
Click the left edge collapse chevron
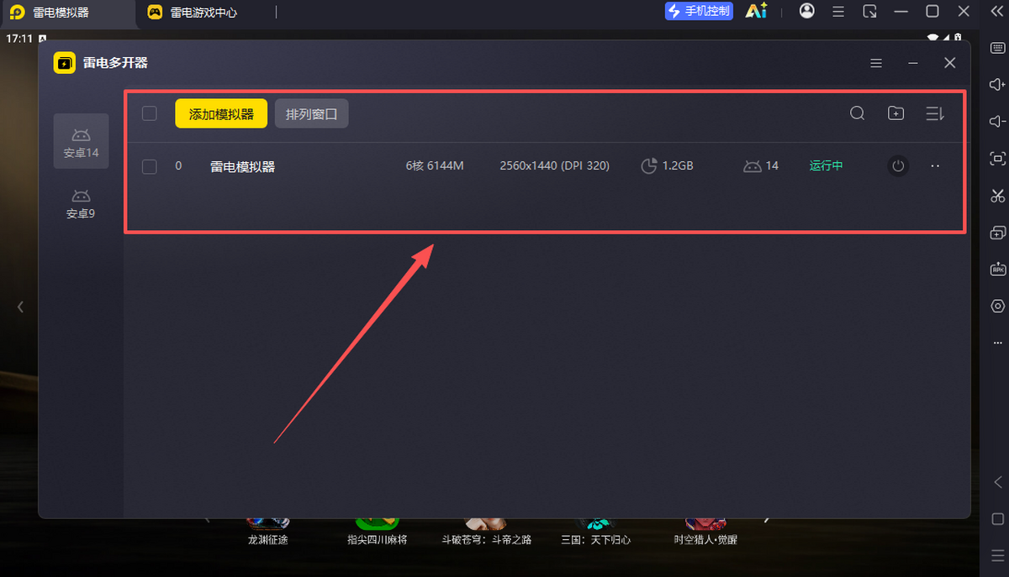pos(20,307)
